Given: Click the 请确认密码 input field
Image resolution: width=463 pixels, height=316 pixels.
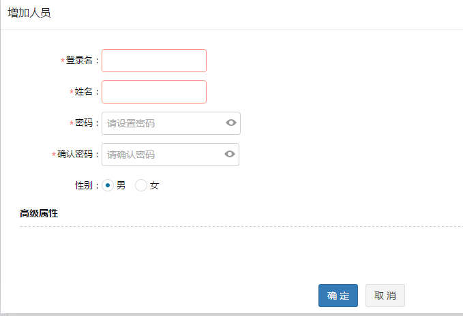Looking at the screenshot, I should [x=162, y=155].
